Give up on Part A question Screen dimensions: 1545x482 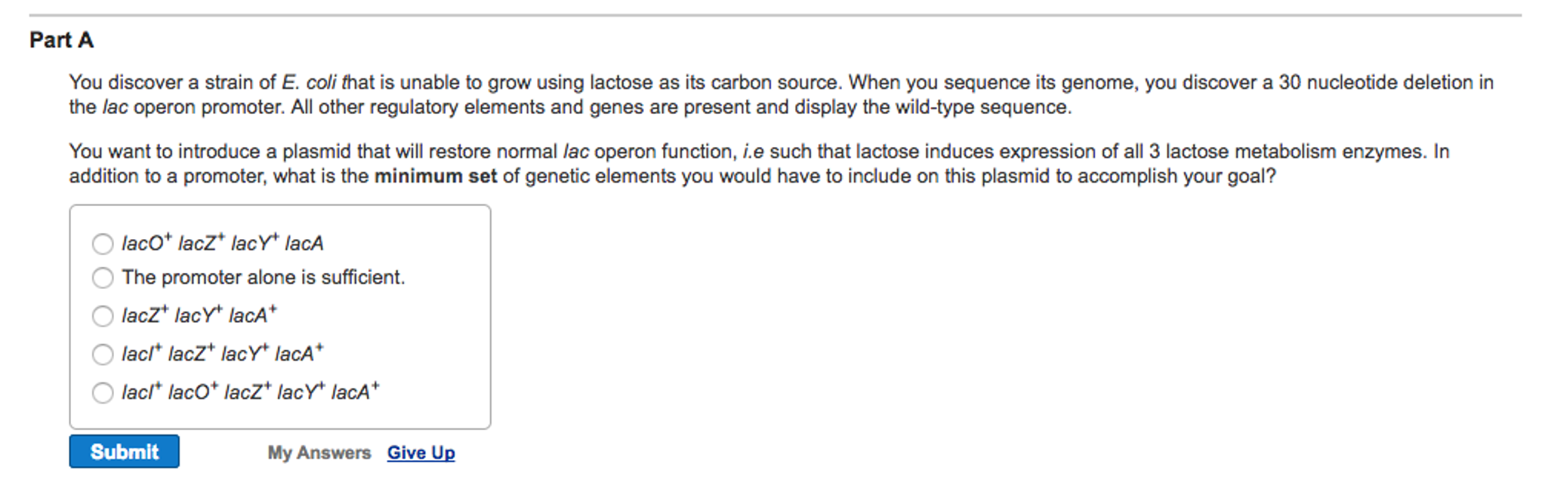tap(421, 453)
